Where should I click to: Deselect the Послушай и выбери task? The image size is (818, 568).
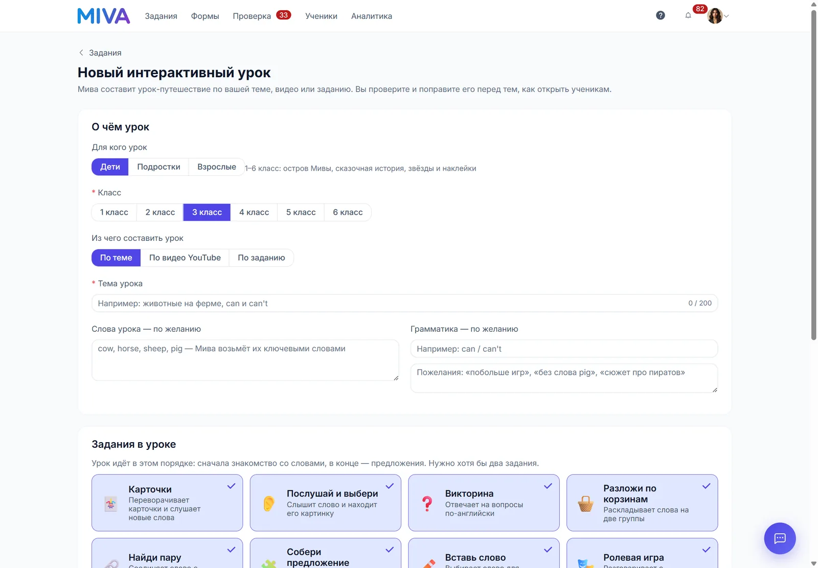[326, 503]
